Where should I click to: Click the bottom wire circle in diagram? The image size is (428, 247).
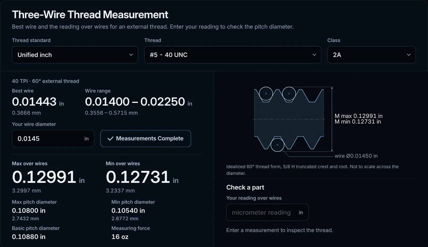277,145
